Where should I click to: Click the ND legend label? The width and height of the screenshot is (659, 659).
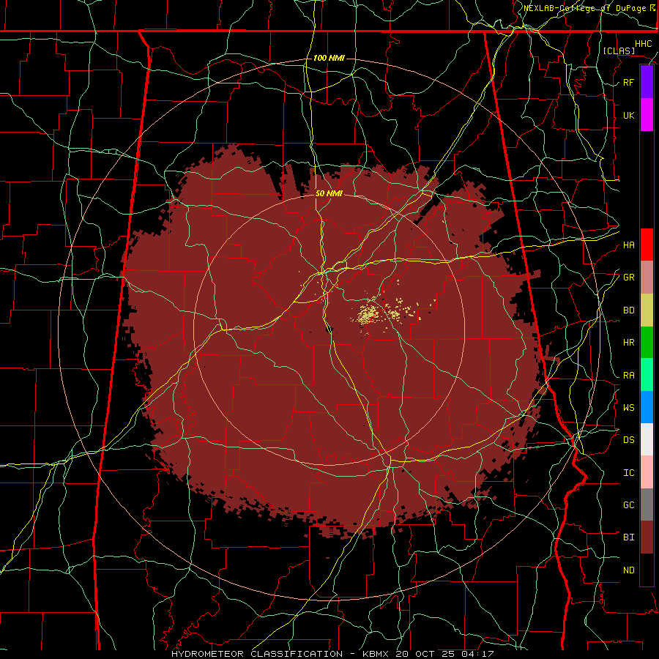[x=628, y=570]
